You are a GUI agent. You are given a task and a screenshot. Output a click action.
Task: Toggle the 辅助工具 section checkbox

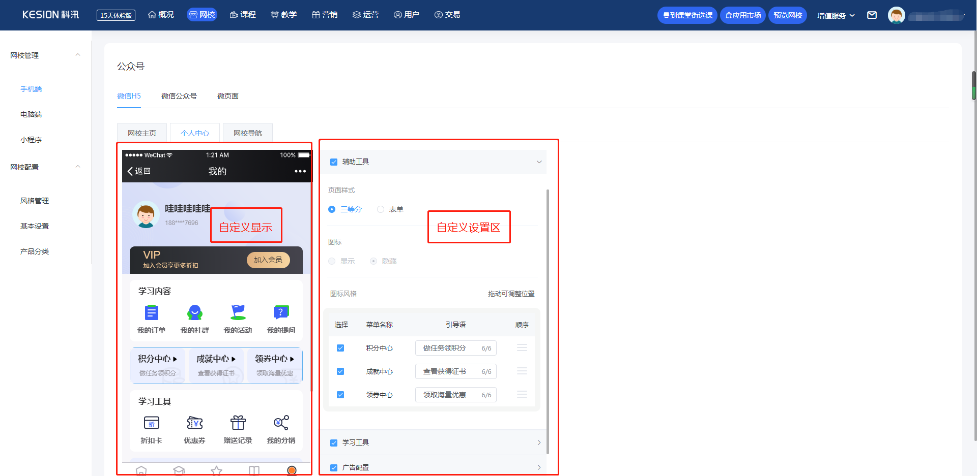click(x=334, y=162)
